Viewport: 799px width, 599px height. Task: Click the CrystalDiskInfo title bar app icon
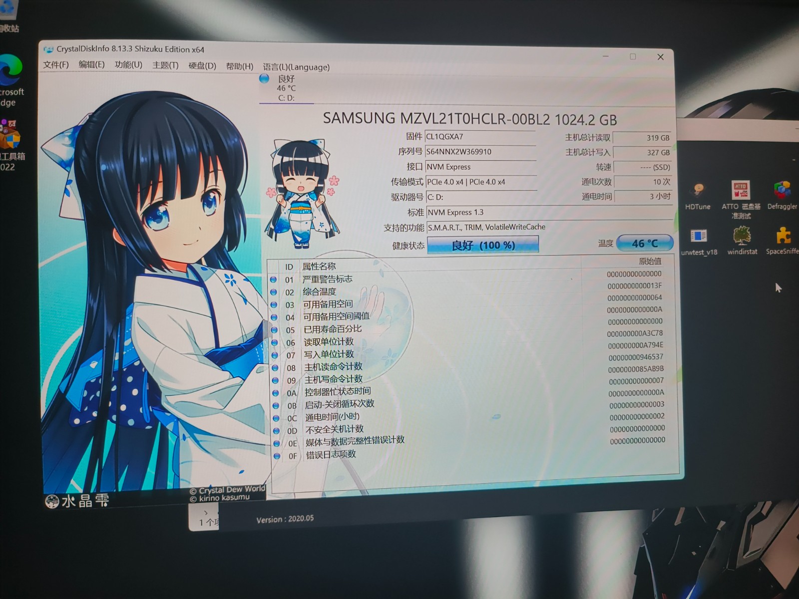coord(48,49)
